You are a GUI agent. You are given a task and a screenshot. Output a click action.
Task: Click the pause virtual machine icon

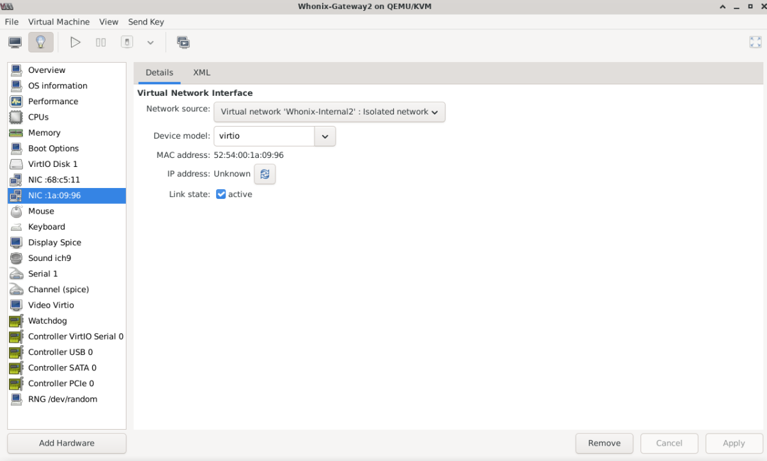(101, 43)
